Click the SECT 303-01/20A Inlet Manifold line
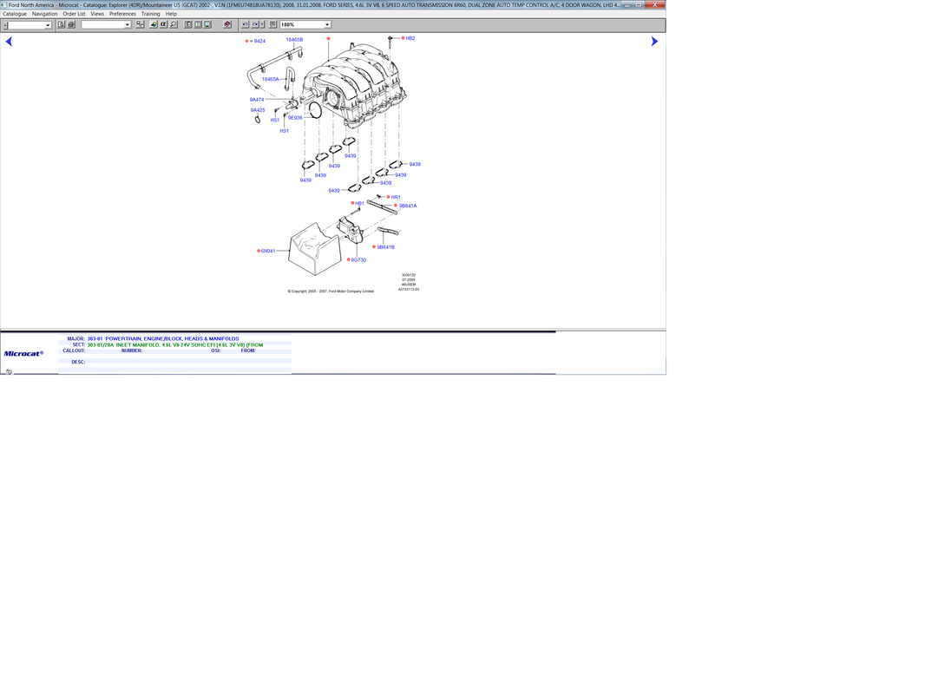 175,345
